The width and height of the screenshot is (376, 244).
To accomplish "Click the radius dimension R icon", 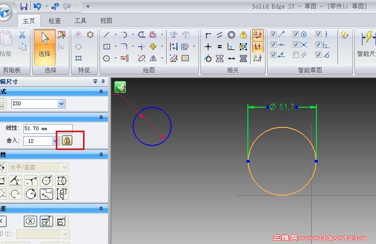I will click(x=31, y=181).
